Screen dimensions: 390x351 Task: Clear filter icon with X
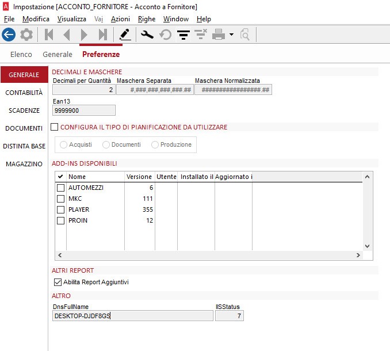point(201,34)
